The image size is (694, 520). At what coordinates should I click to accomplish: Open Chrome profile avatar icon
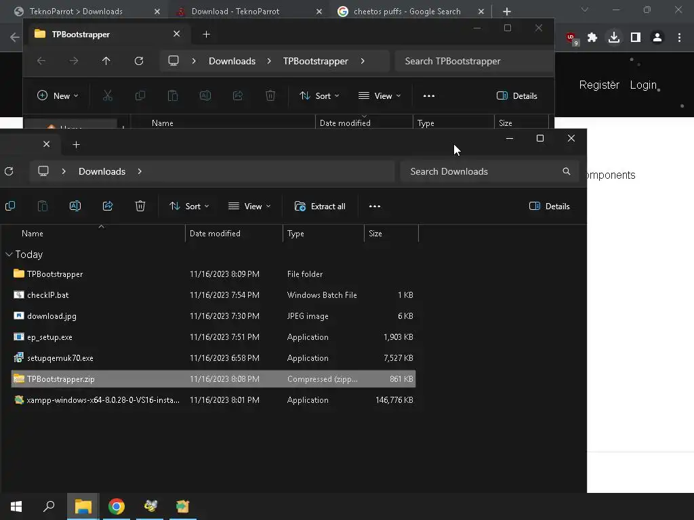click(657, 38)
